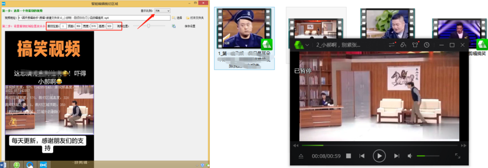Screen dimensions: 488x168
Task: Click the shield icon in system tray
Action: 202,165
